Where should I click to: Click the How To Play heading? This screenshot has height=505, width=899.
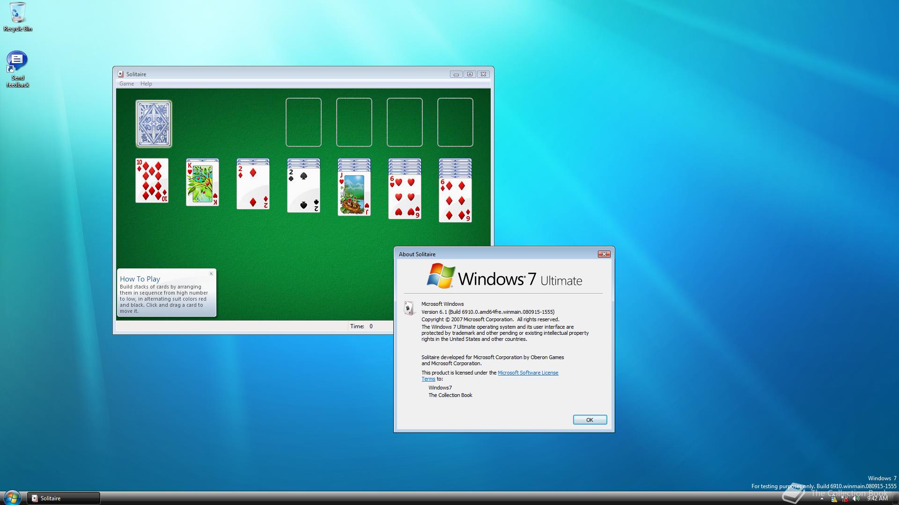click(140, 279)
